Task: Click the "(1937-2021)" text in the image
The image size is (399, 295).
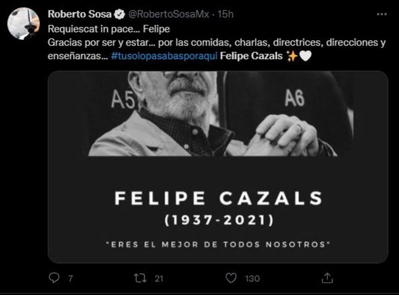Action: coord(218,219)
